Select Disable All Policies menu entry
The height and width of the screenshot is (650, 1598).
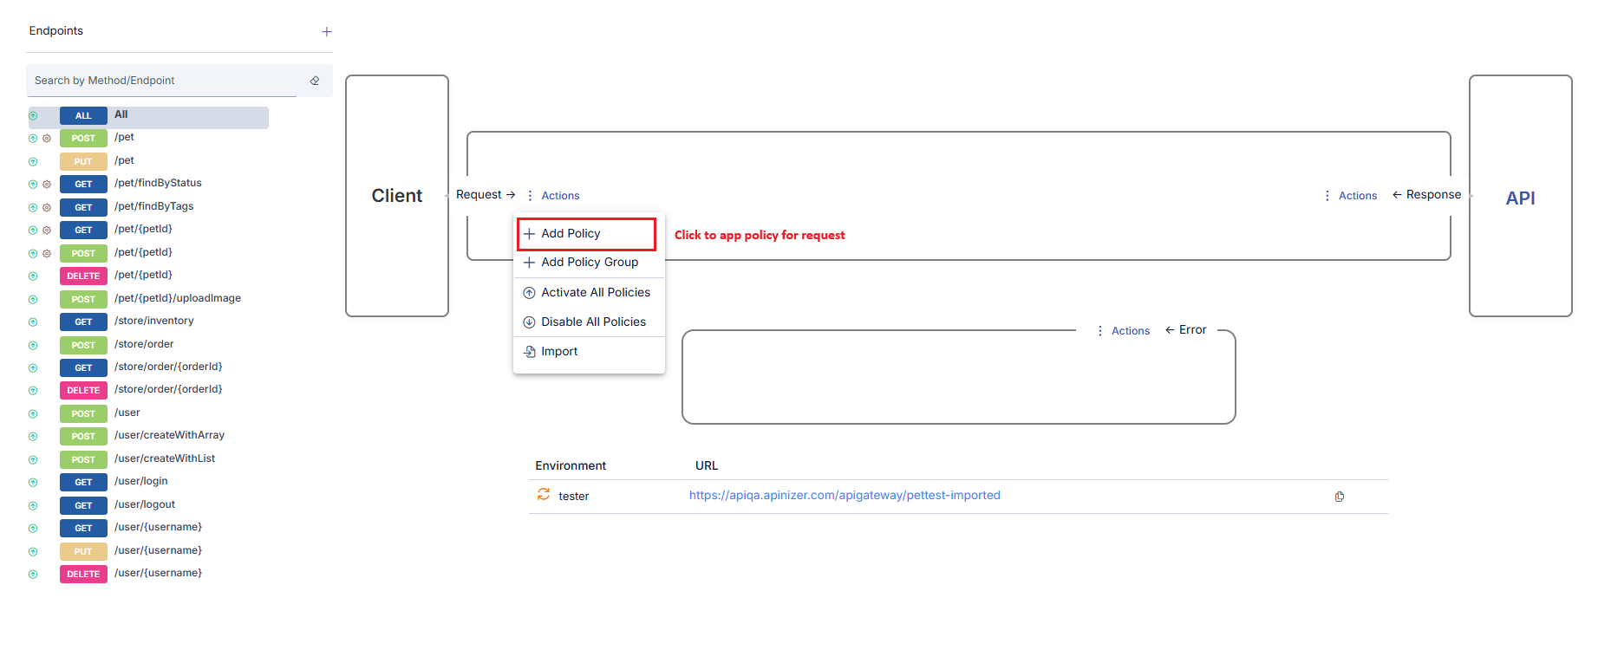(593, 322)
